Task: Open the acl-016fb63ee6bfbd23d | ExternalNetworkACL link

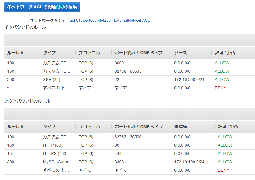Action: [110, 21]
